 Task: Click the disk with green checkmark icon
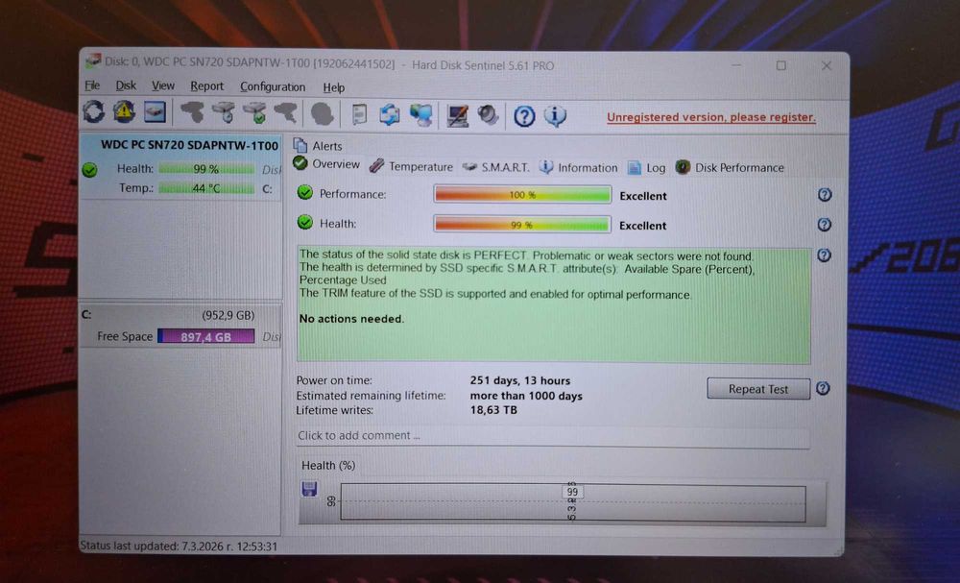[254, 113]
